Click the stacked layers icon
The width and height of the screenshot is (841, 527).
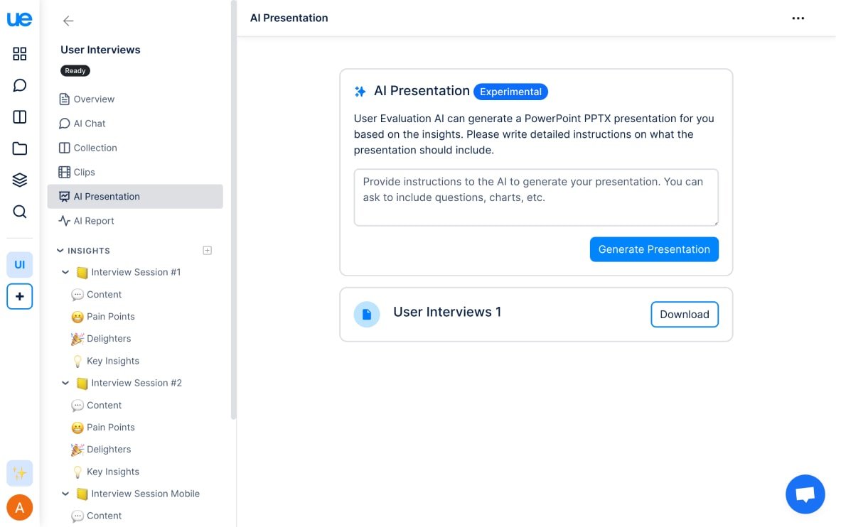tap(20, 180)
